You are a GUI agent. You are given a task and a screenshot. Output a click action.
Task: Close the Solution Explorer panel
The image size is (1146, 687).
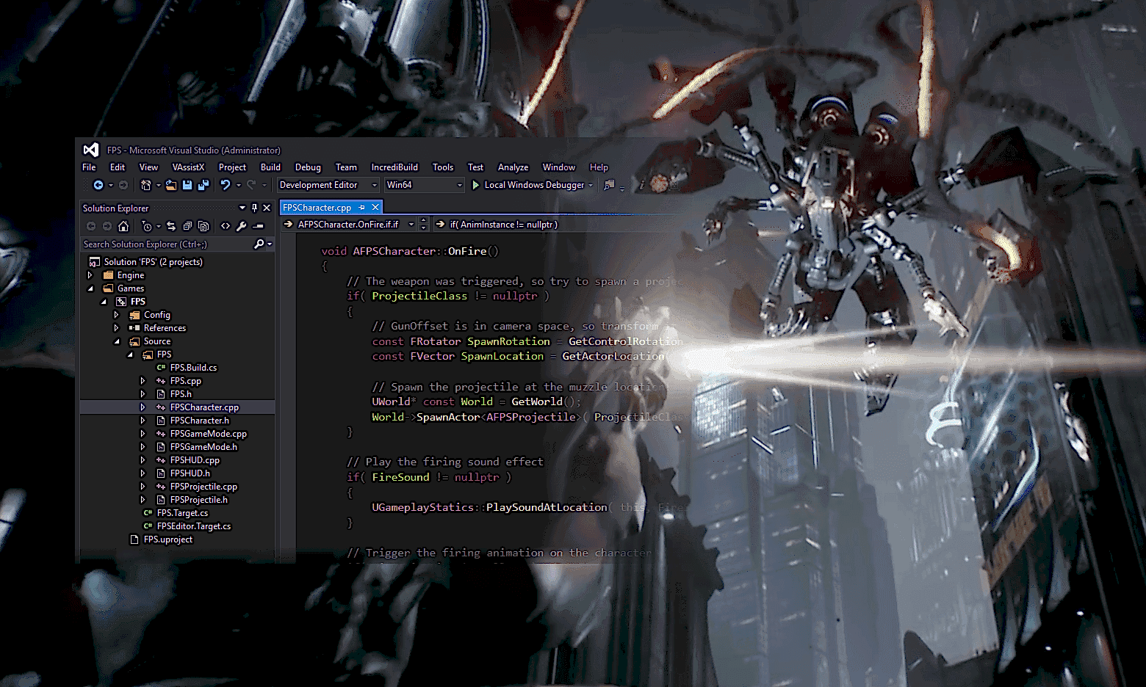click(267, 208)
